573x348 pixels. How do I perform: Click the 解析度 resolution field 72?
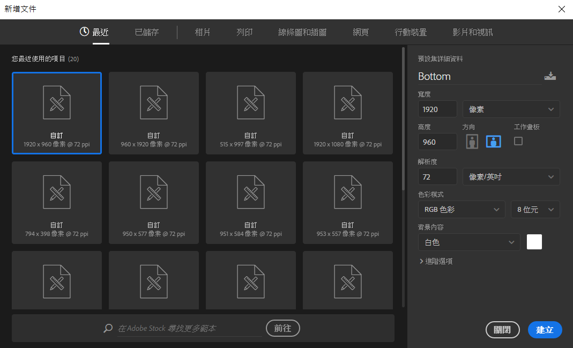coord(437,177)
